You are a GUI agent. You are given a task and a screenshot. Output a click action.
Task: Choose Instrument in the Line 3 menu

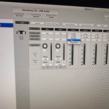(x=74, y=42)
